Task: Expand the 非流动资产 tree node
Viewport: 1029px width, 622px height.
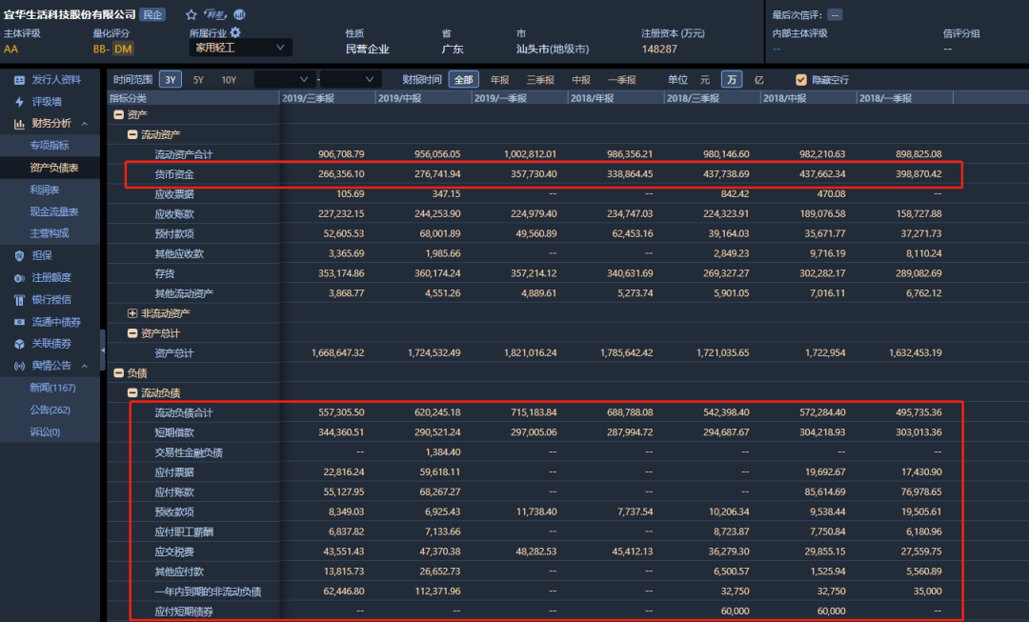Action: pos(132,312)
